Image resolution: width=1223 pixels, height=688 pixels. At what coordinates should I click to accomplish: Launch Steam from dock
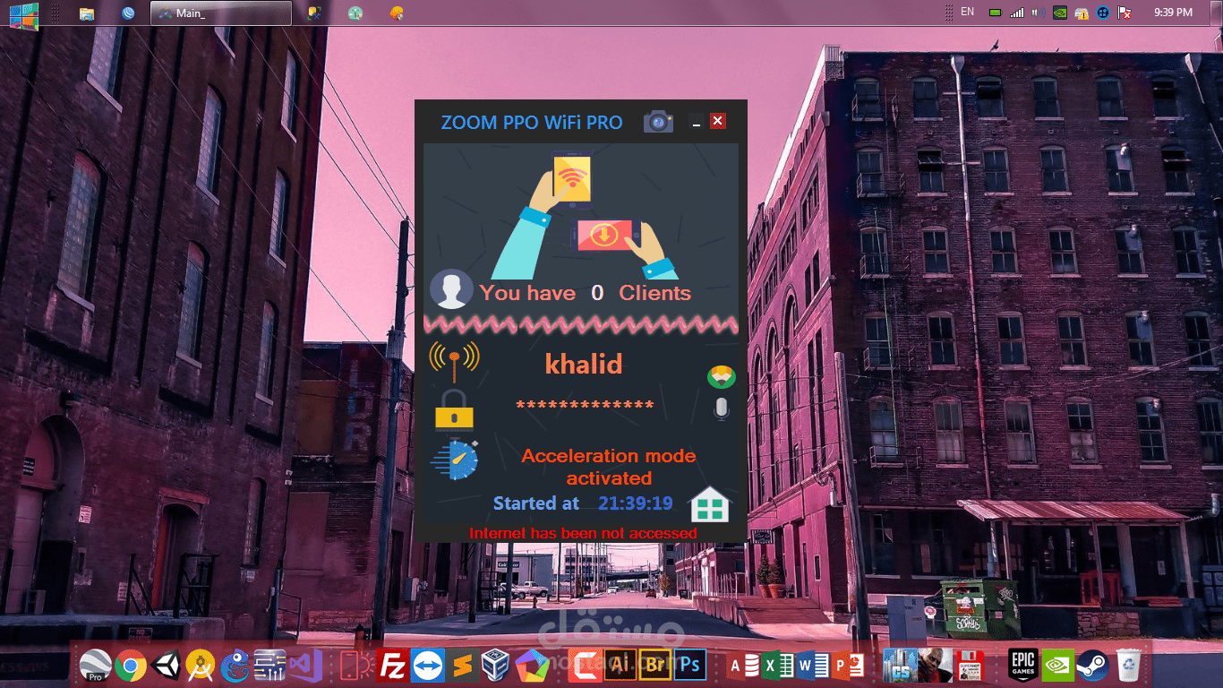[1093, 666]
